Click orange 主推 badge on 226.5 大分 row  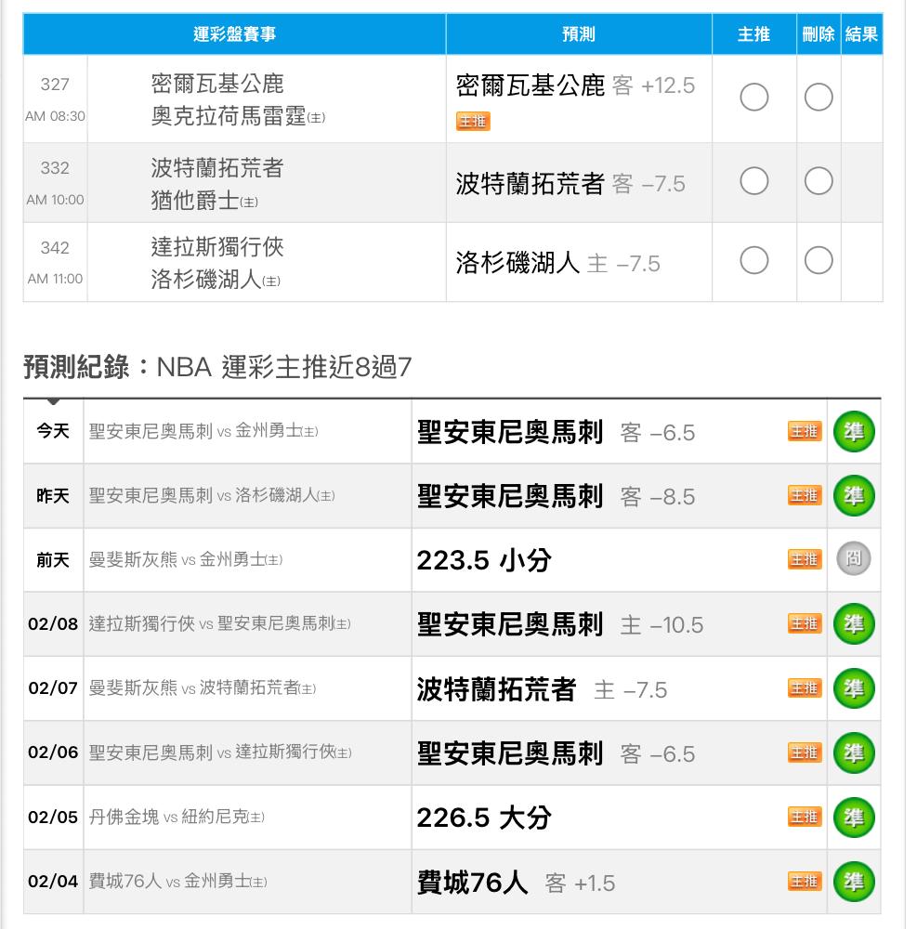click(805, 818)
